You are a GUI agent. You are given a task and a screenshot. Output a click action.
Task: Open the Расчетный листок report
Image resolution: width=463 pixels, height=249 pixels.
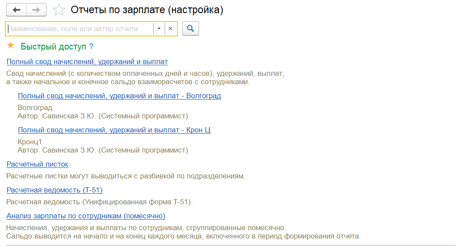point(37,164)
